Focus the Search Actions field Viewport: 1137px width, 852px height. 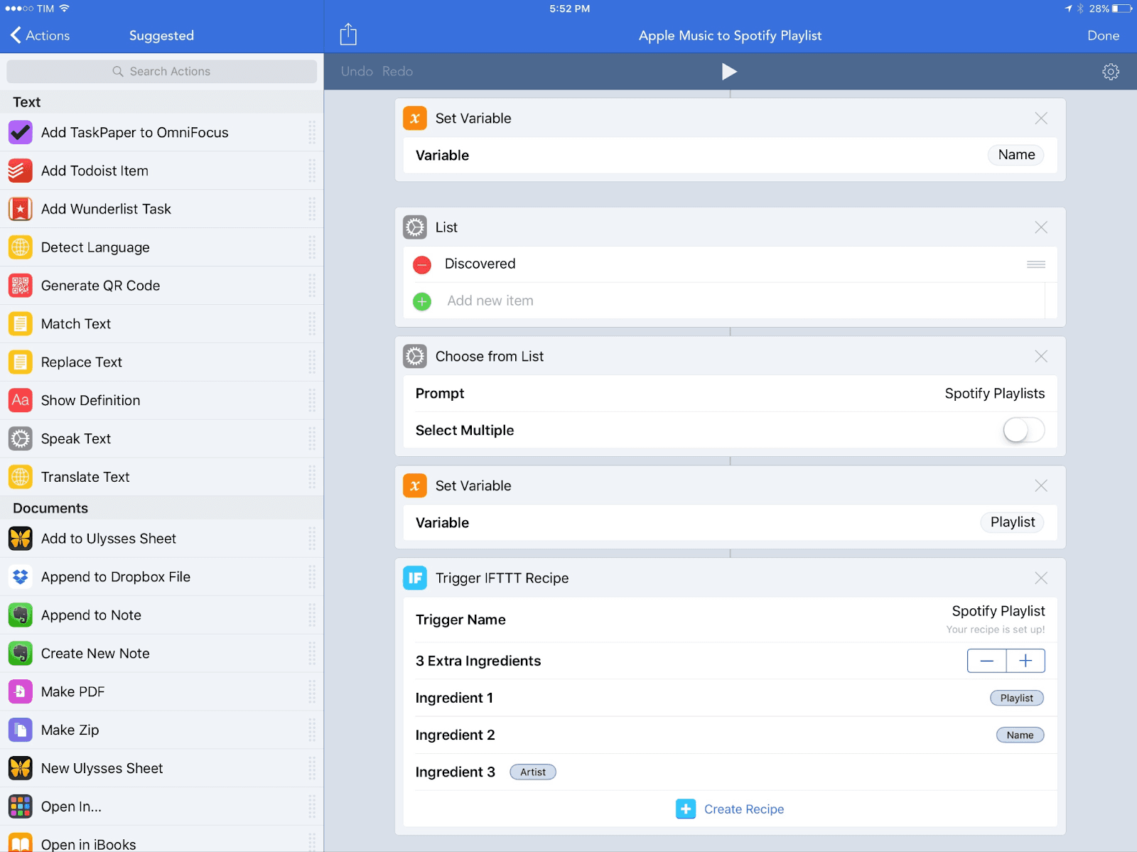pyautogui.click(x=162, y=71)
